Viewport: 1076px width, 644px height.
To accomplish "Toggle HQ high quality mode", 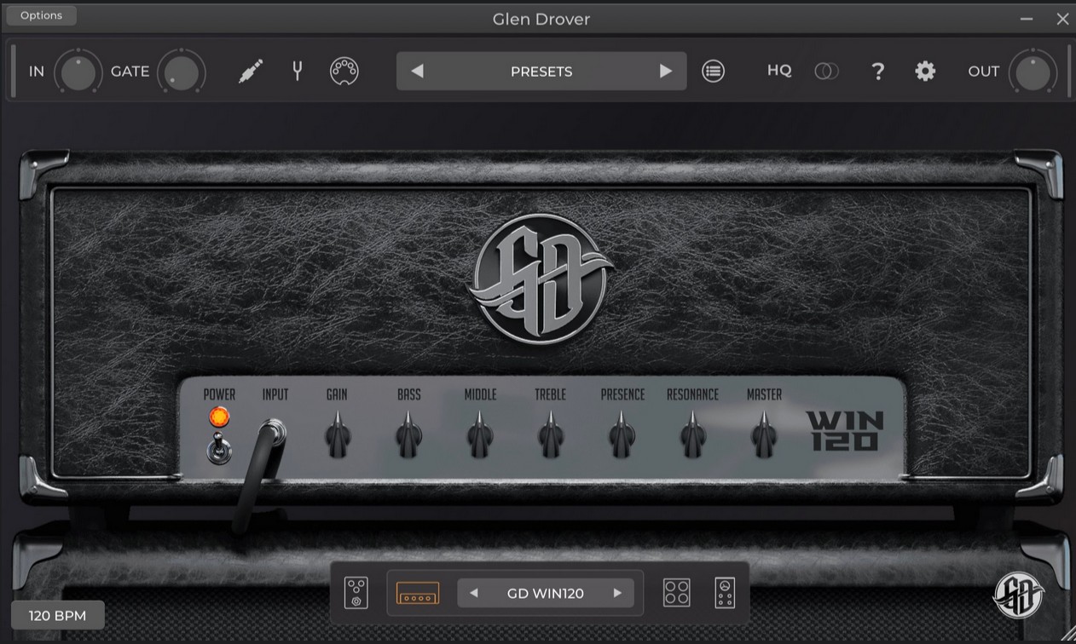I will (779, 71).
